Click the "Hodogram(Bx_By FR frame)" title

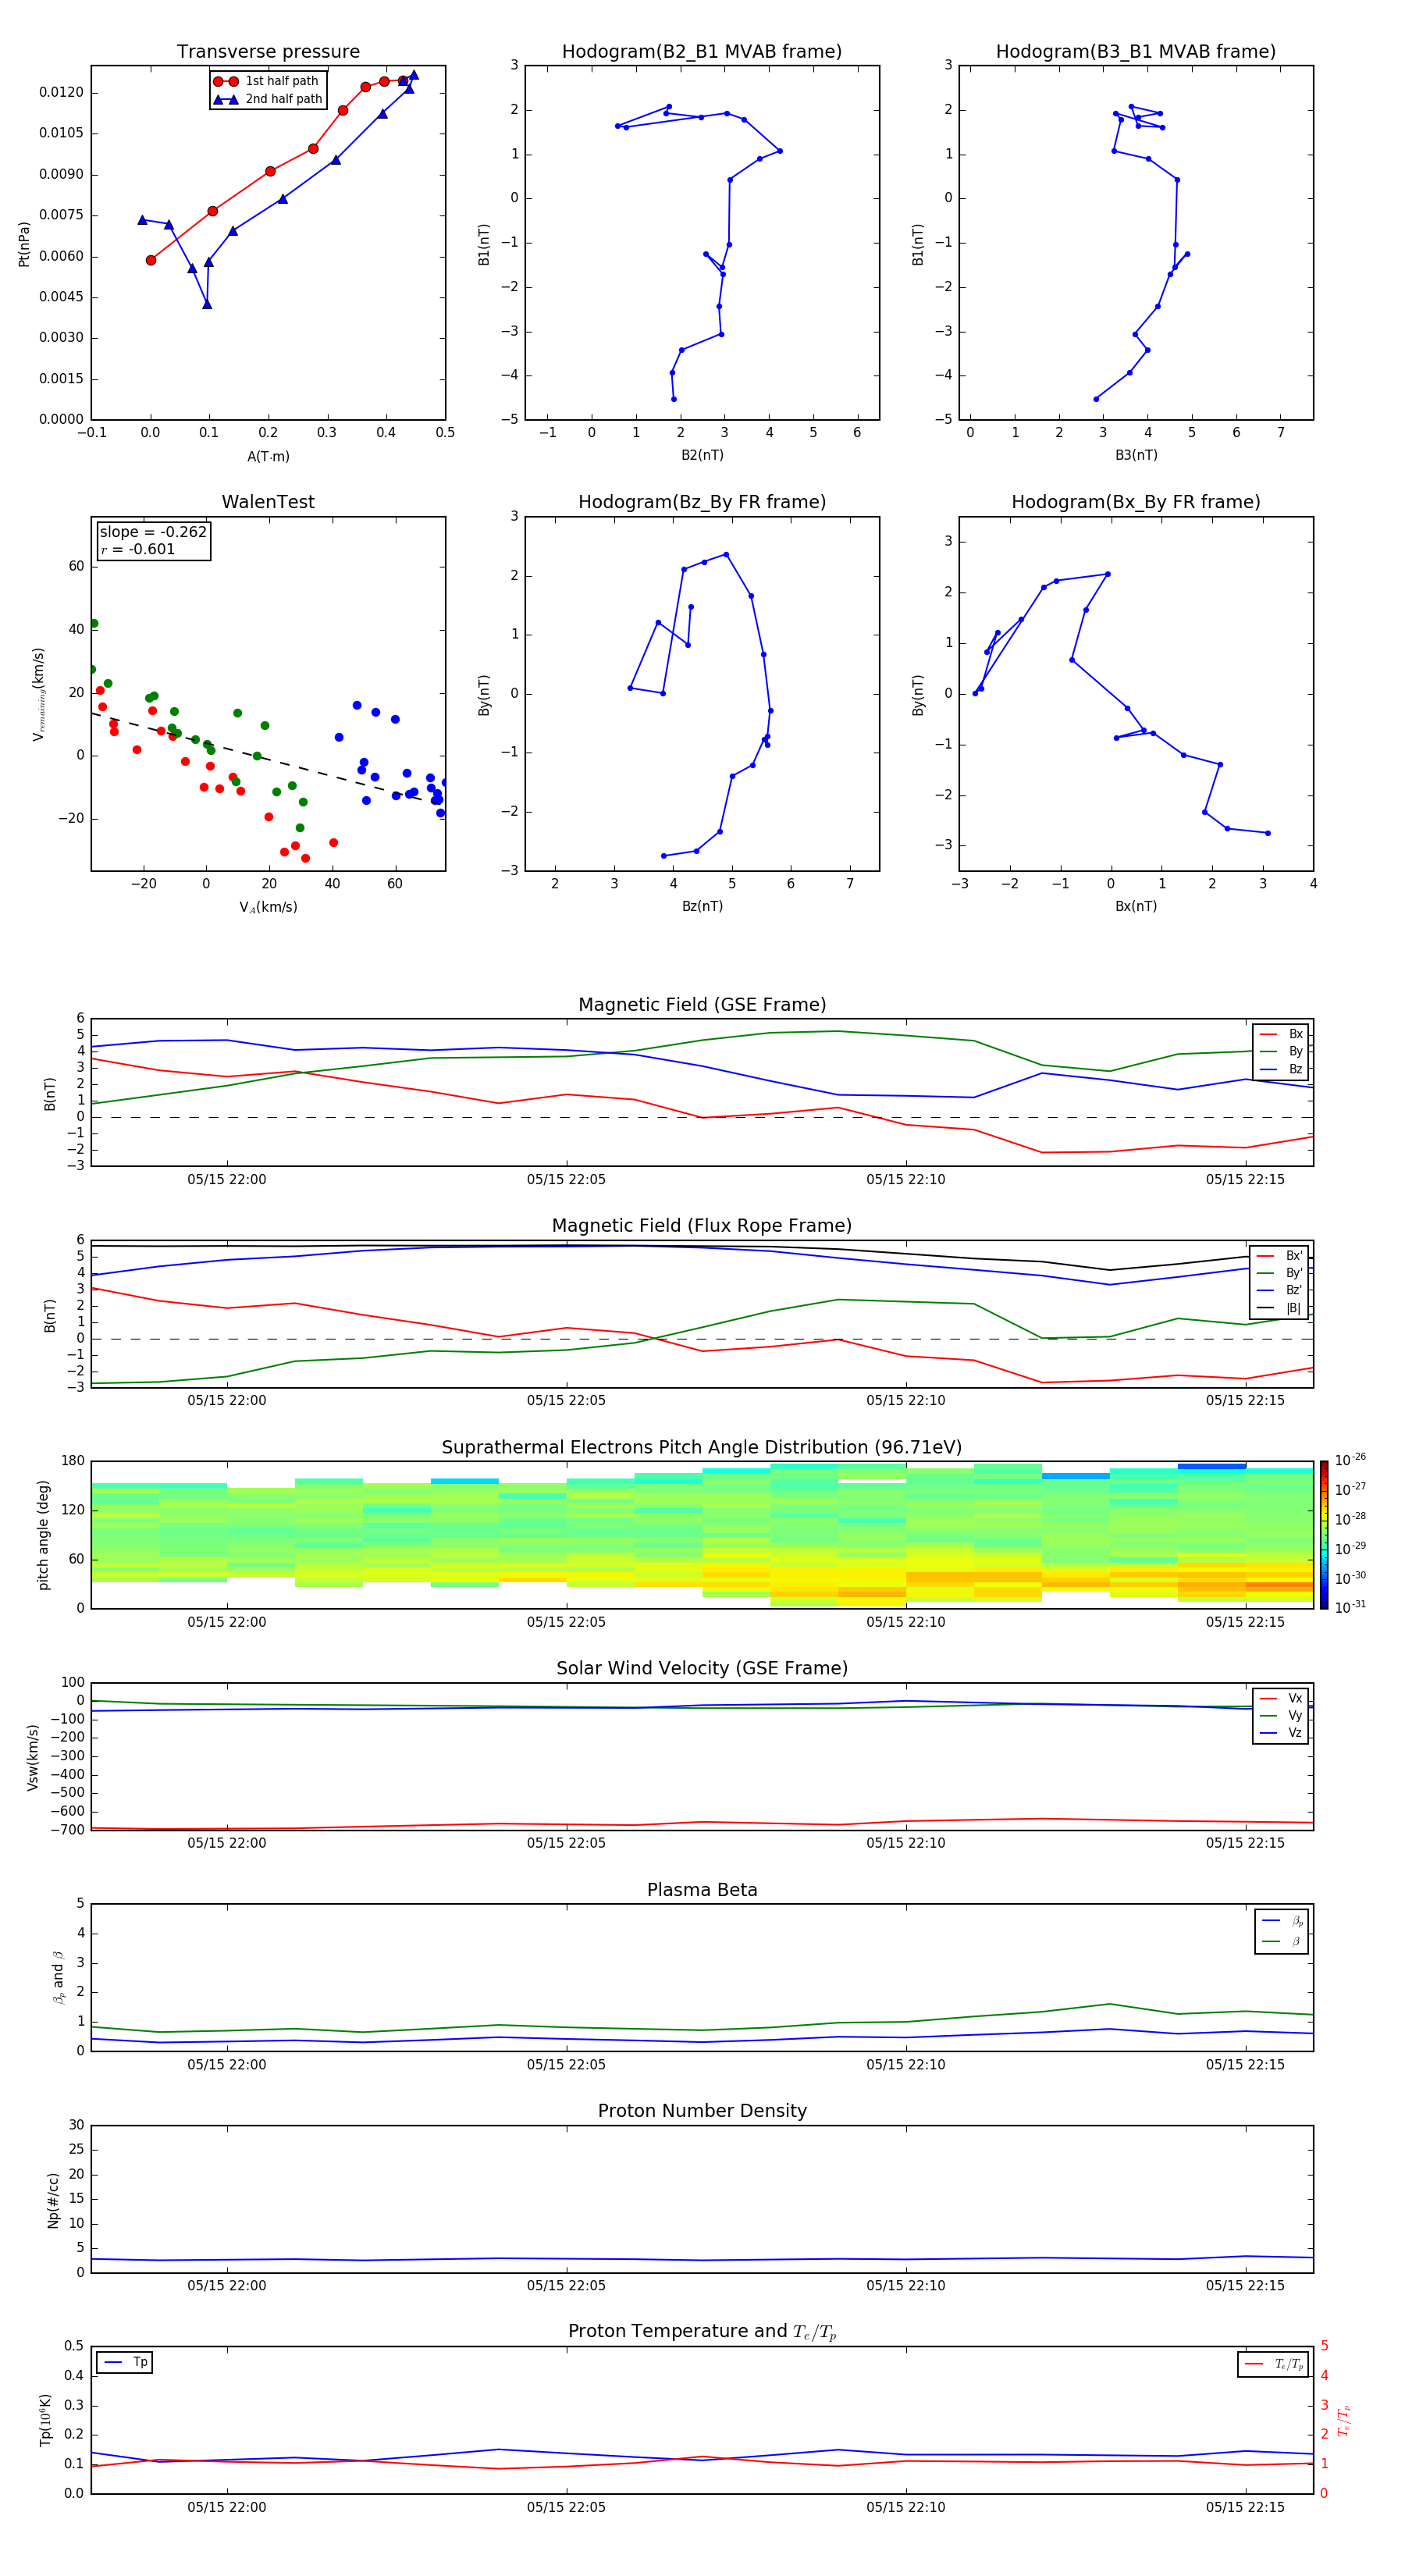pos(1135,502)
